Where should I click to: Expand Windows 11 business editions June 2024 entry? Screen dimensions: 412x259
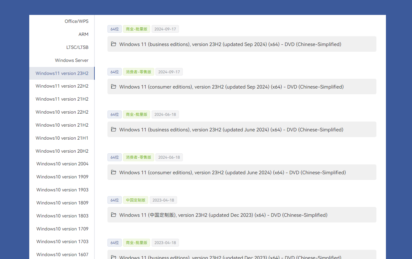coord(242,129)
